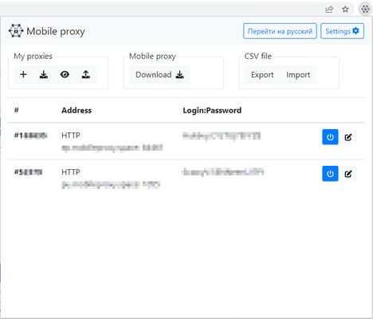Switch language with Перейти на русский button
Image resolution: width=373 pixels, height=319 pixels.
pyautogui.click(x=280, y=31)
